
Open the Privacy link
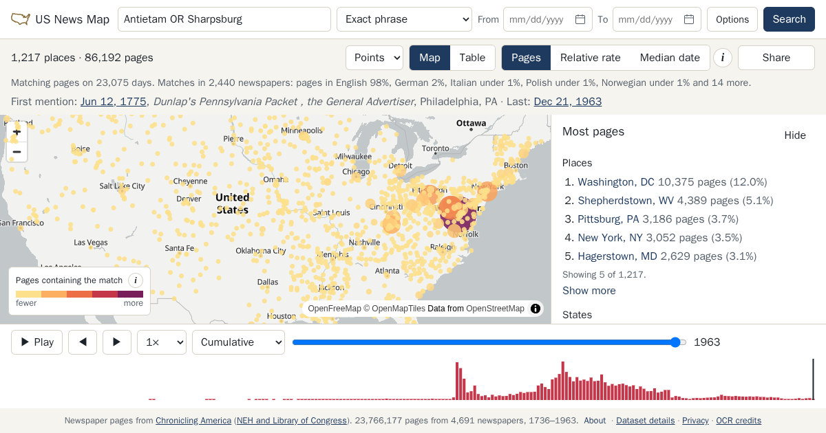coord(695,421)
